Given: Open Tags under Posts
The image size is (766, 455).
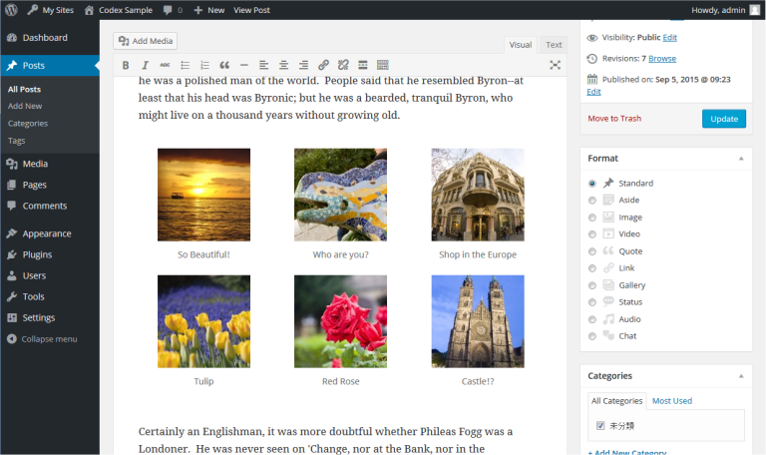Looking at the screenshot, I should (17, 141).
